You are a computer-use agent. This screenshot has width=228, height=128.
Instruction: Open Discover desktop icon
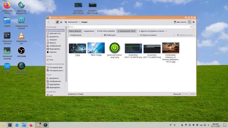click(7, 67)
